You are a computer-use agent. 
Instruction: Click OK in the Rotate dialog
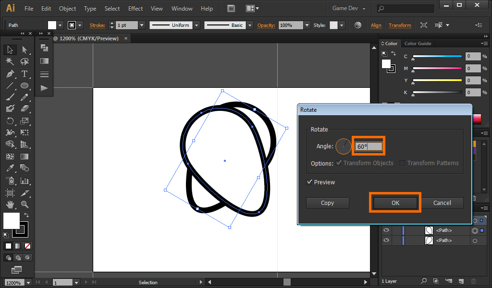point(395,203)
